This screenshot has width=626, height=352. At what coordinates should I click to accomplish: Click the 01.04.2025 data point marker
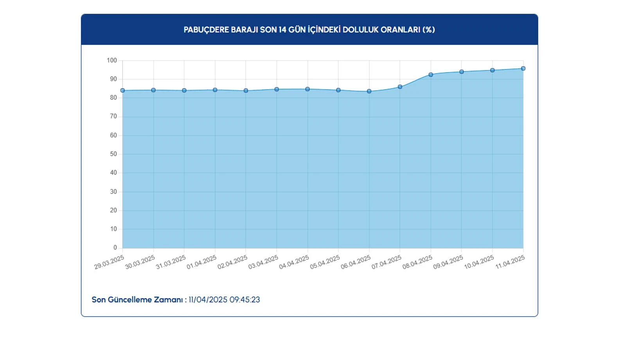coord(215,90)
